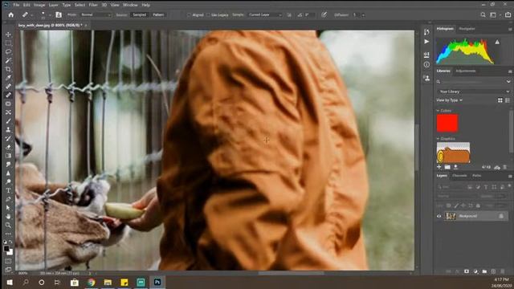The height and width of the screenshot is (289, 514).
Task: Click the Home icon in options bar
Action: pos(10,14)
